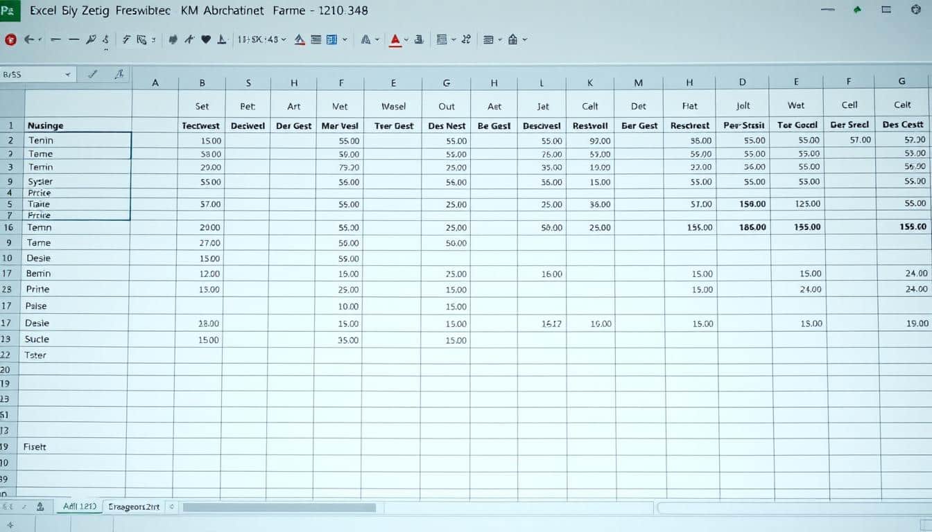Viewport: 932px width, 532px height.
Task: Expand the font color dropdown arrow
Action: (406, 40)
